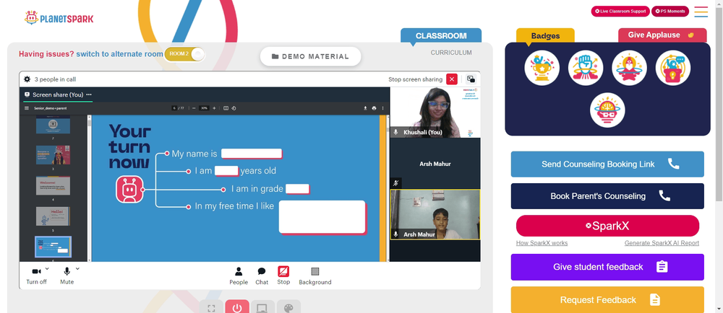Click Generate SparkX AI Report link
The image size is (723, 313).
click(662, 243)
